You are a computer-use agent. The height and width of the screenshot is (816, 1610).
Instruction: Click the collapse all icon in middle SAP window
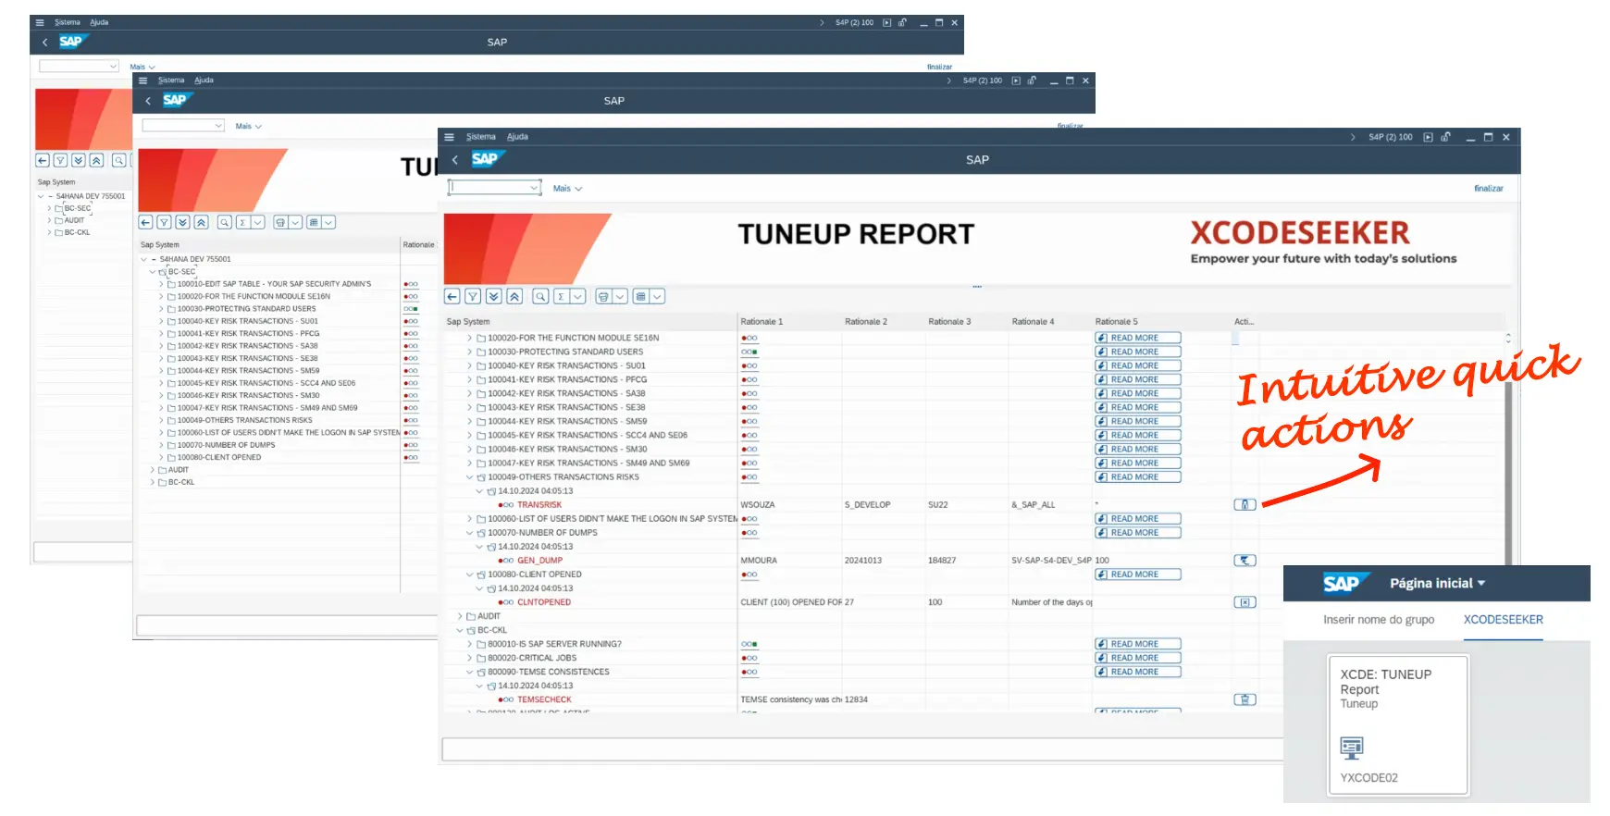201,222
